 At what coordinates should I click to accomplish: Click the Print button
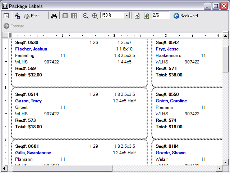(33, 16)
